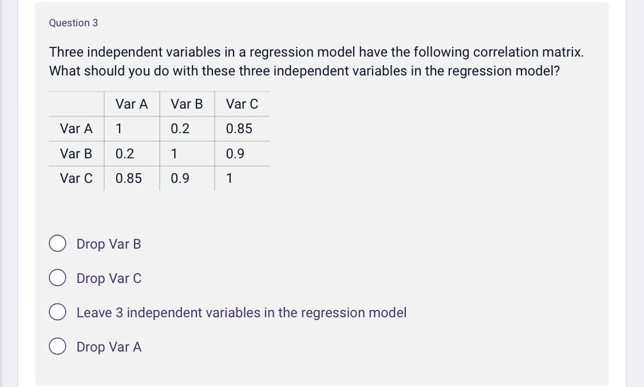
Task: Click the correlation matrix table
Action: point(159,141)
